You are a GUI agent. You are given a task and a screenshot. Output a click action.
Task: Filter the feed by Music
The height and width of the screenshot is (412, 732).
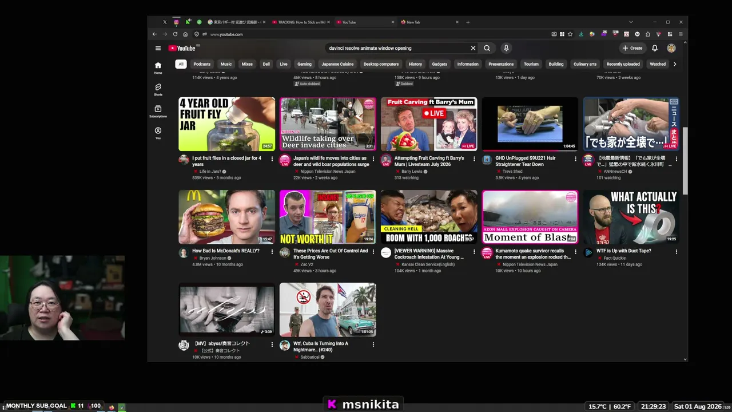[x=226, y=64]
